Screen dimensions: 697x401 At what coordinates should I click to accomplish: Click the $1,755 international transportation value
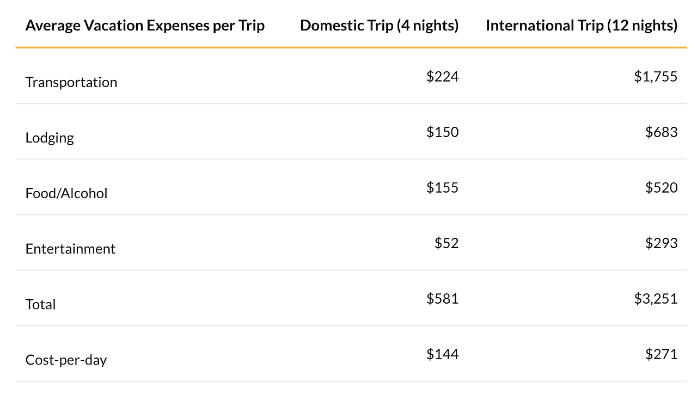(x=656, y=77)
